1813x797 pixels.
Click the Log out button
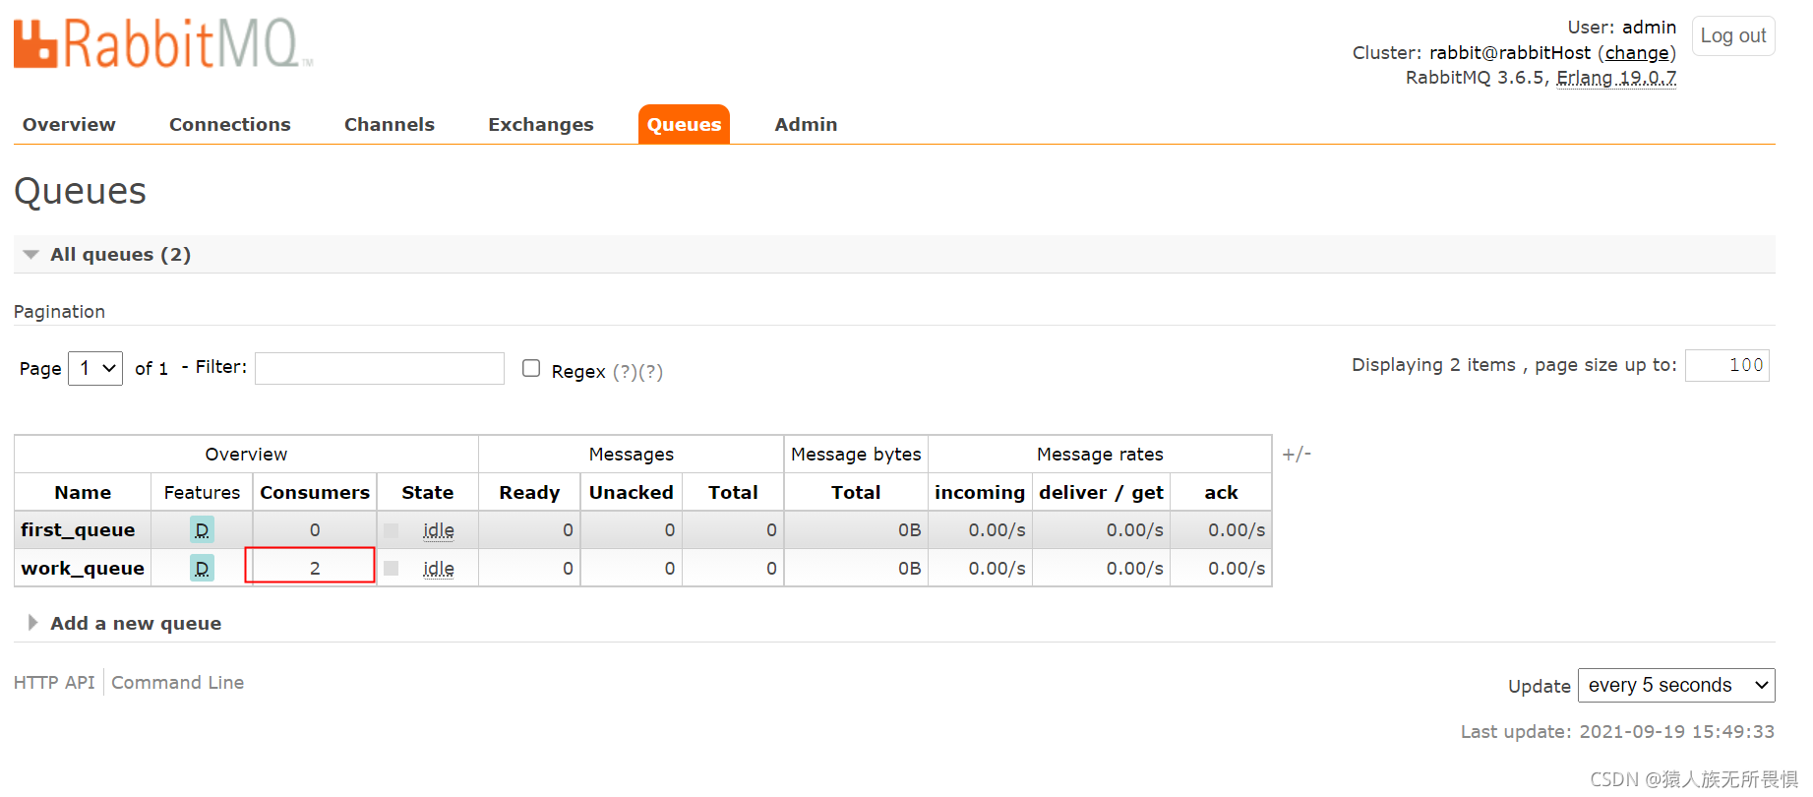click(x=1732, y=35)
